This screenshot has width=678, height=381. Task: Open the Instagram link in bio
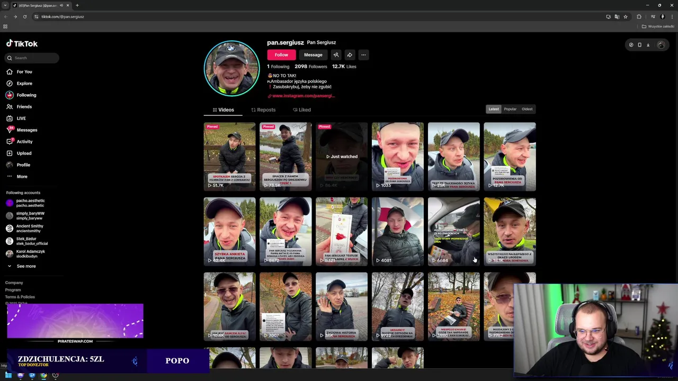[301, 96]
